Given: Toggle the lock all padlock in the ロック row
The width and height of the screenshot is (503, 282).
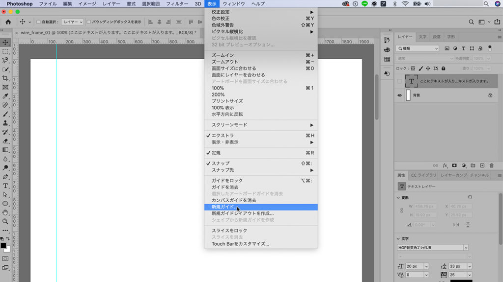Looking at the screenshot, I should coord(444,69).
